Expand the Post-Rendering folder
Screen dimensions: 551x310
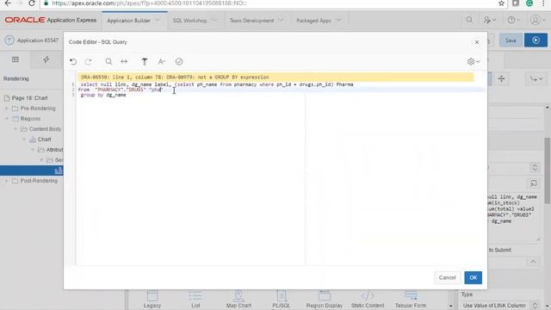(7, 181)
